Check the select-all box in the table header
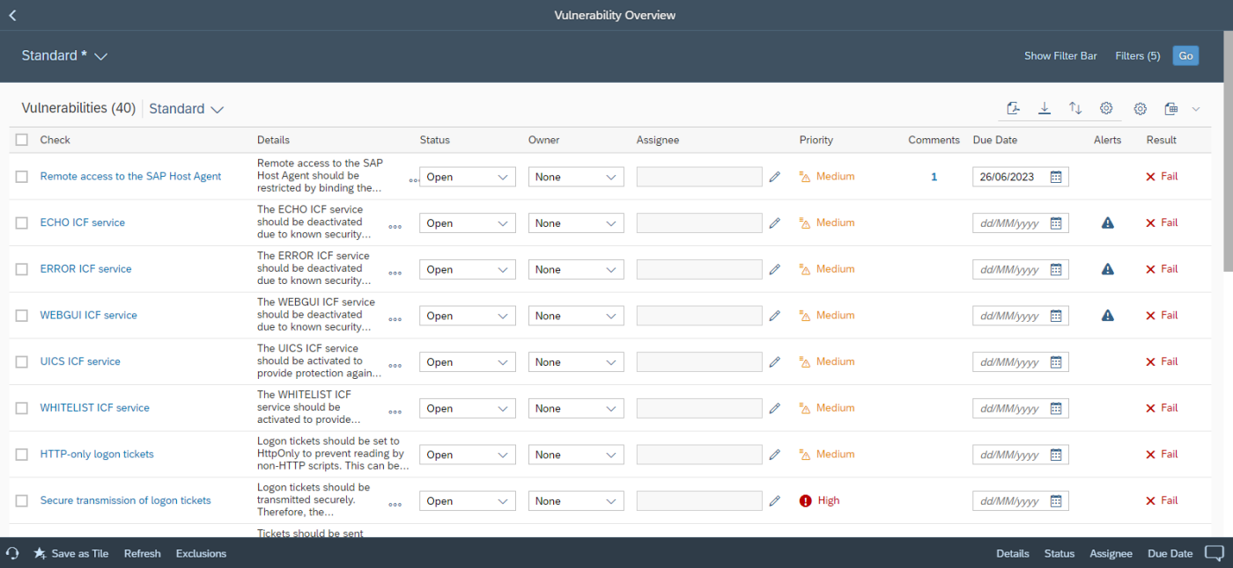This screenshot has width=1233, height=568. click(22, 139)
